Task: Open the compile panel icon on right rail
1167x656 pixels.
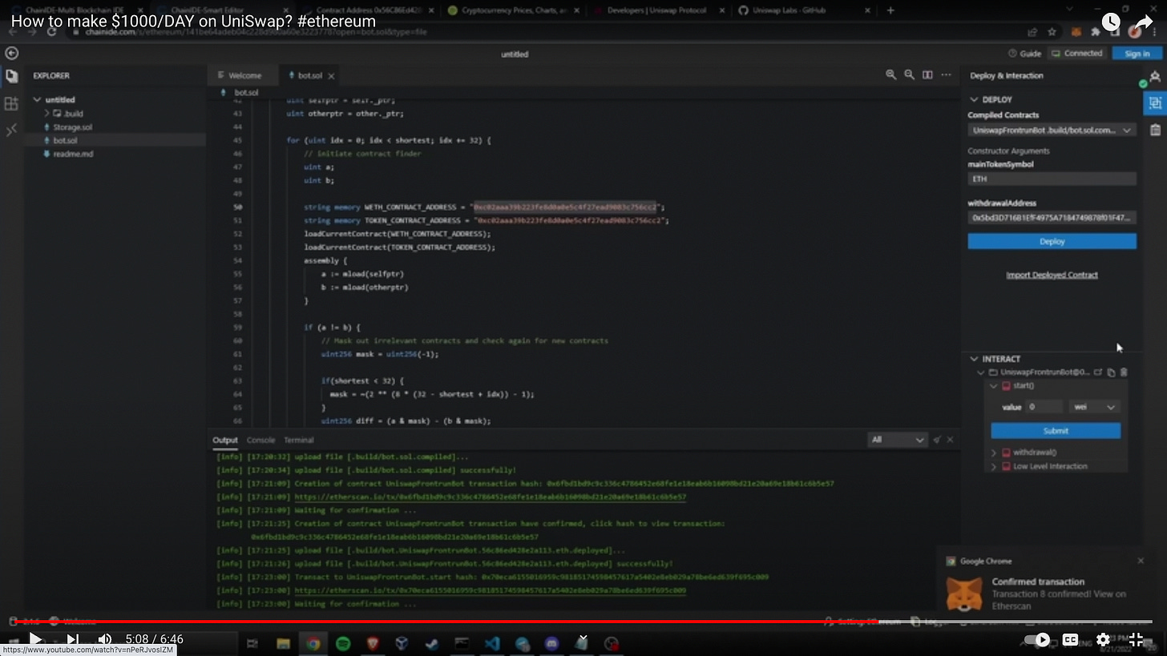Action: pyautogui.click(x=1155, y=77)
